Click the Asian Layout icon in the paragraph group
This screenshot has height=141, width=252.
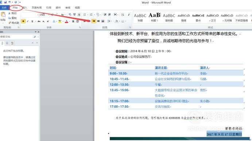115,15
